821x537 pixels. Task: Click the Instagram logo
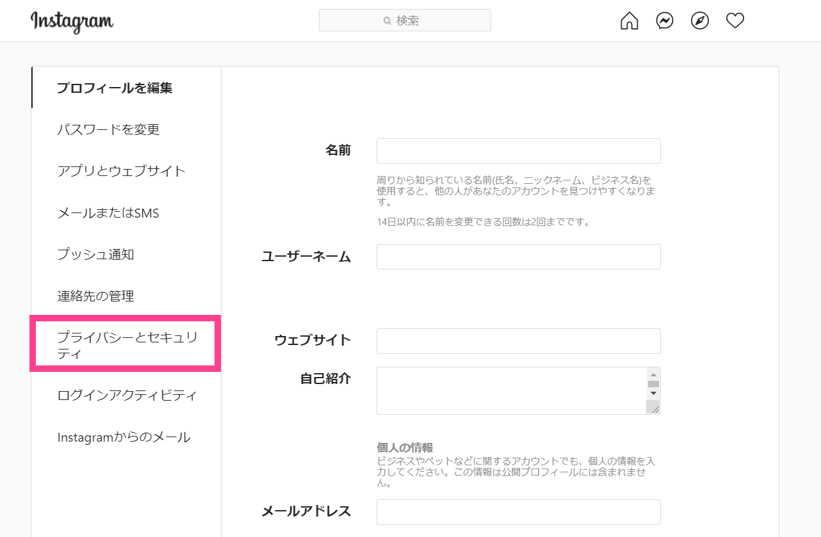point(72,22)
